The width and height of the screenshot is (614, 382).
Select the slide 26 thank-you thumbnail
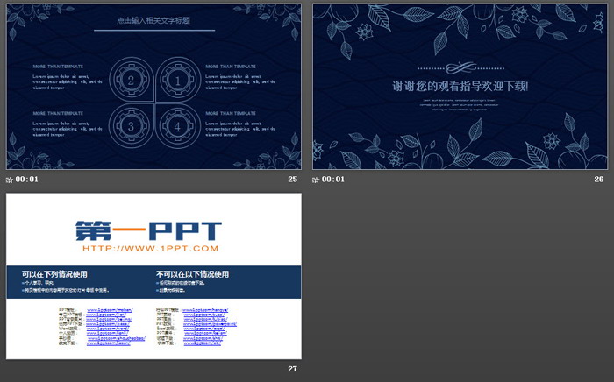(460, 87)
